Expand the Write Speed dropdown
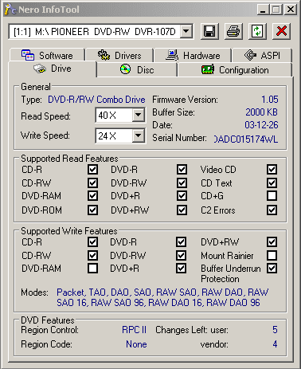The width and height of the screenshot is (301, 369). pos(138,135)
